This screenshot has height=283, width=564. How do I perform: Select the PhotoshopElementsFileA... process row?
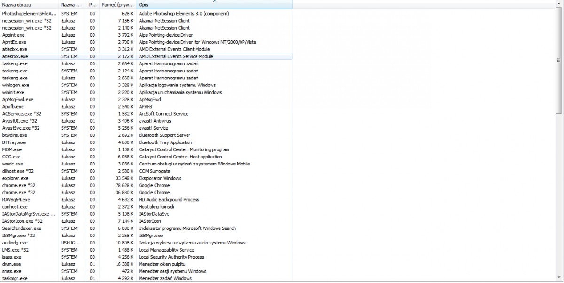[x=146, y=14]
